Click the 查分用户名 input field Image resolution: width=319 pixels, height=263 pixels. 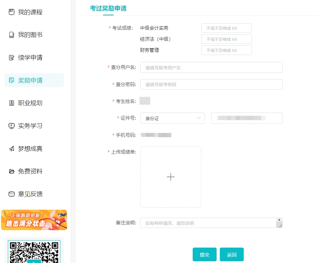point(211,67)
